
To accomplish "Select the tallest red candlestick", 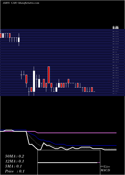I will click(49, 75).
